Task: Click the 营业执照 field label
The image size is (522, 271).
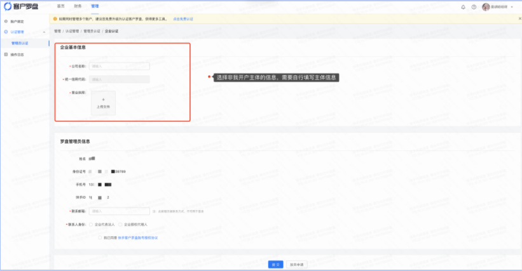Action: point(78,93)
